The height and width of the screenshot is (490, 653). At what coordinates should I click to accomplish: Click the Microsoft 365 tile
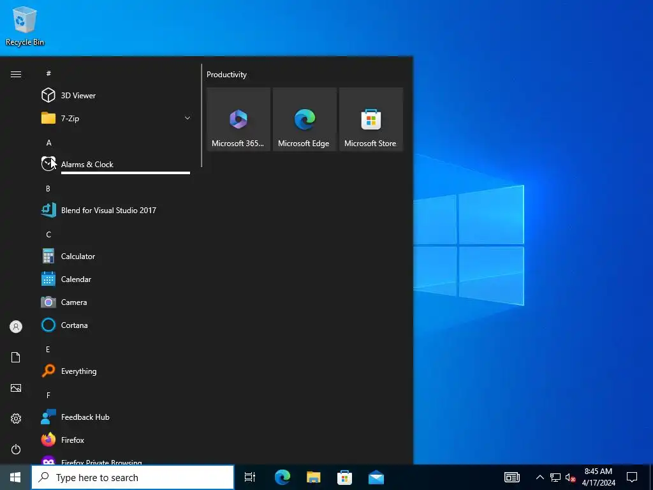pos(238,119)
